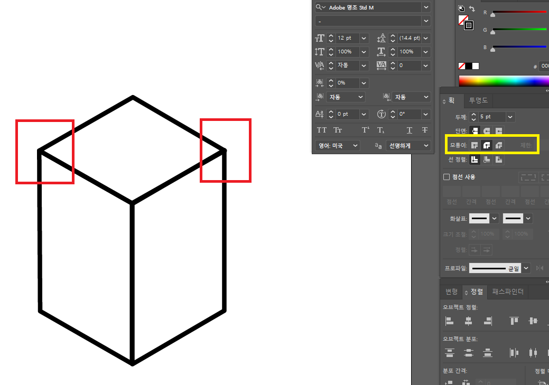Apply All Caps formatting in the Character panel
Image resolution: width=549 pixels, height=385 pixels.
321,129
